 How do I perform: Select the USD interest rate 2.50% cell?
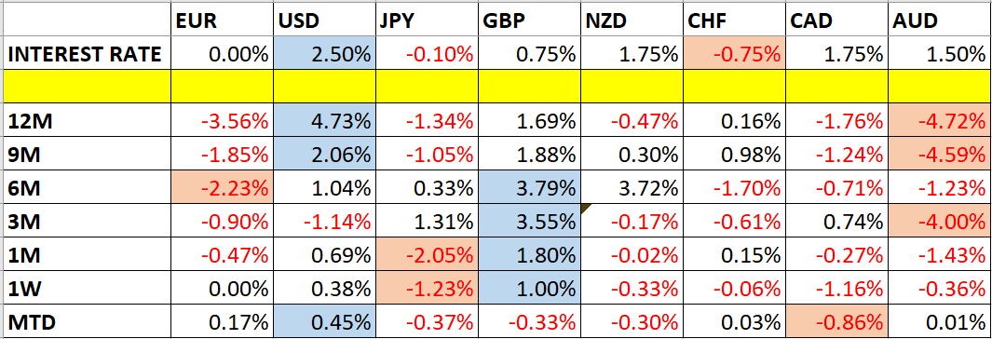325,54
